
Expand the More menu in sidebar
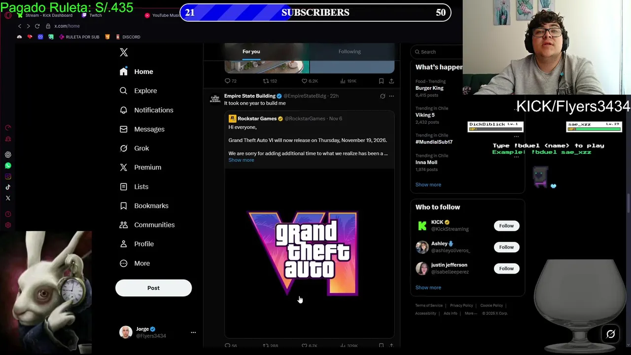(x=135, y=263)
